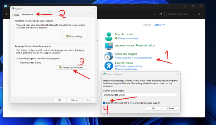216x125 pixels.
Task: Click the refresh icon beside the address bar
Action: (161, 14)
